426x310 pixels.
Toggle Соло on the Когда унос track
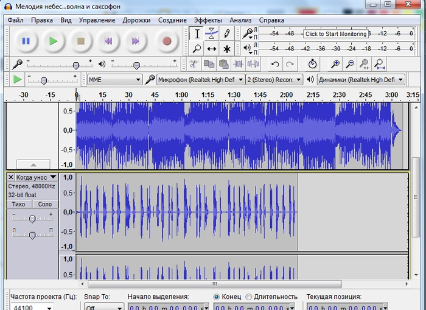[x=45, y=204]
